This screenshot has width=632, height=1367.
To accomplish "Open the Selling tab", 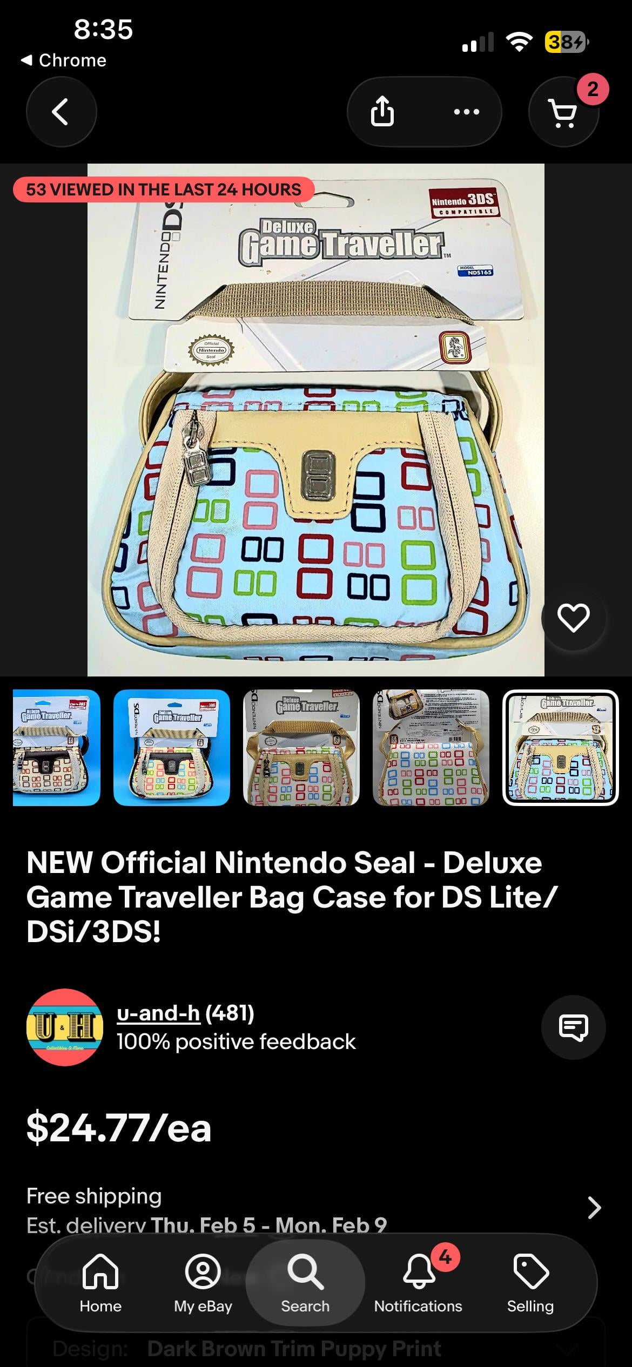I will [530, 1283].
